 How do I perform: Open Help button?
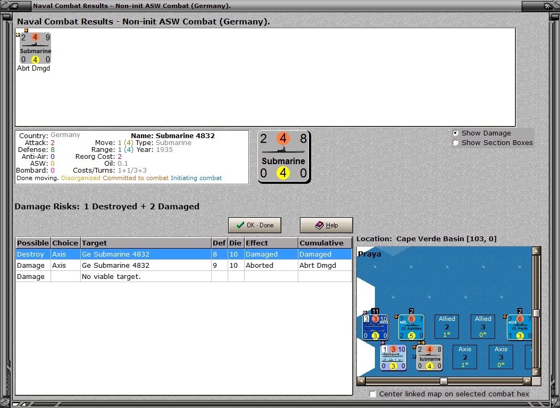(327, 225)
